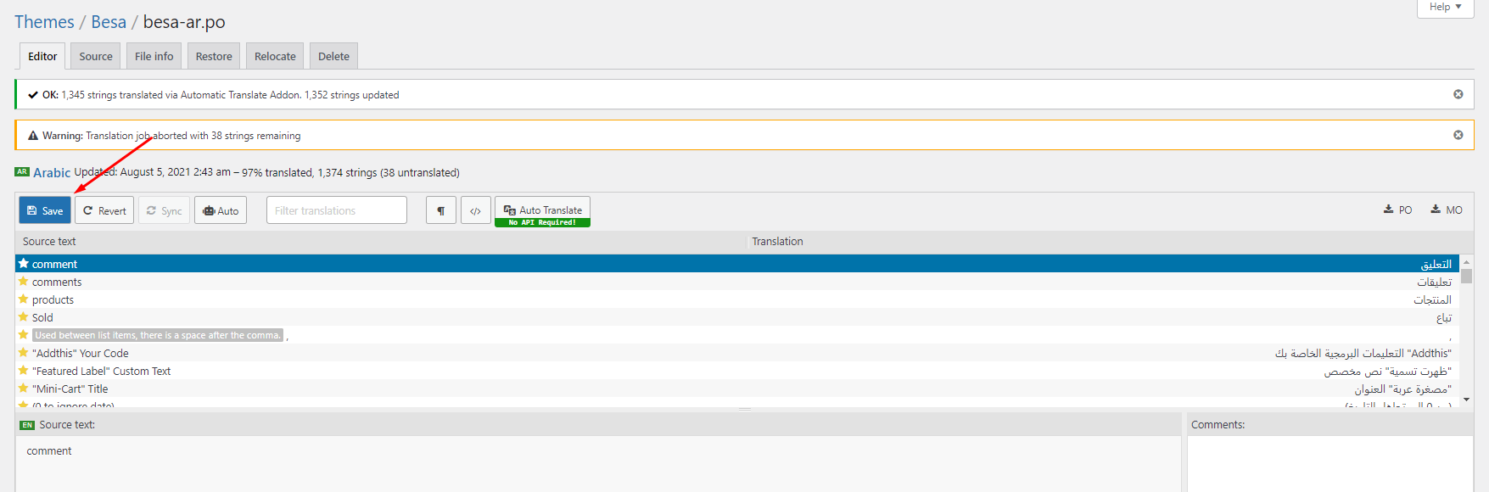Open the Besa breadcrumb link

(x=109, y=22)
